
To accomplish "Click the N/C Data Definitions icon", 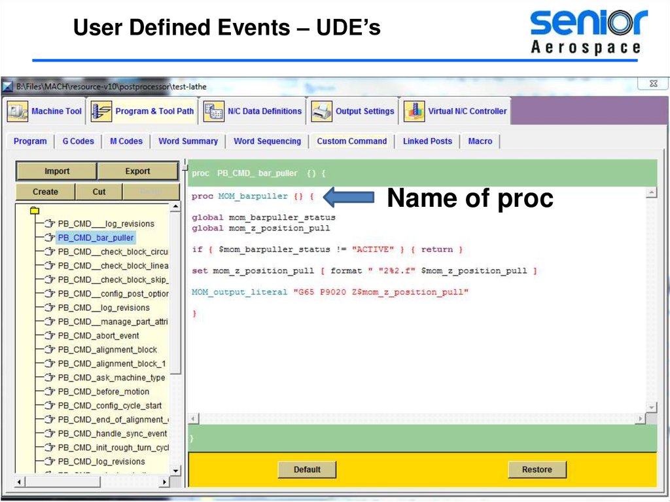I will point(214,111).
